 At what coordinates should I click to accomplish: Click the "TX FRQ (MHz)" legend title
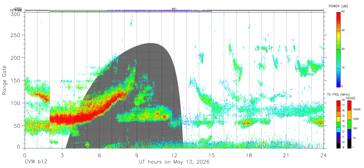(338, 94)
